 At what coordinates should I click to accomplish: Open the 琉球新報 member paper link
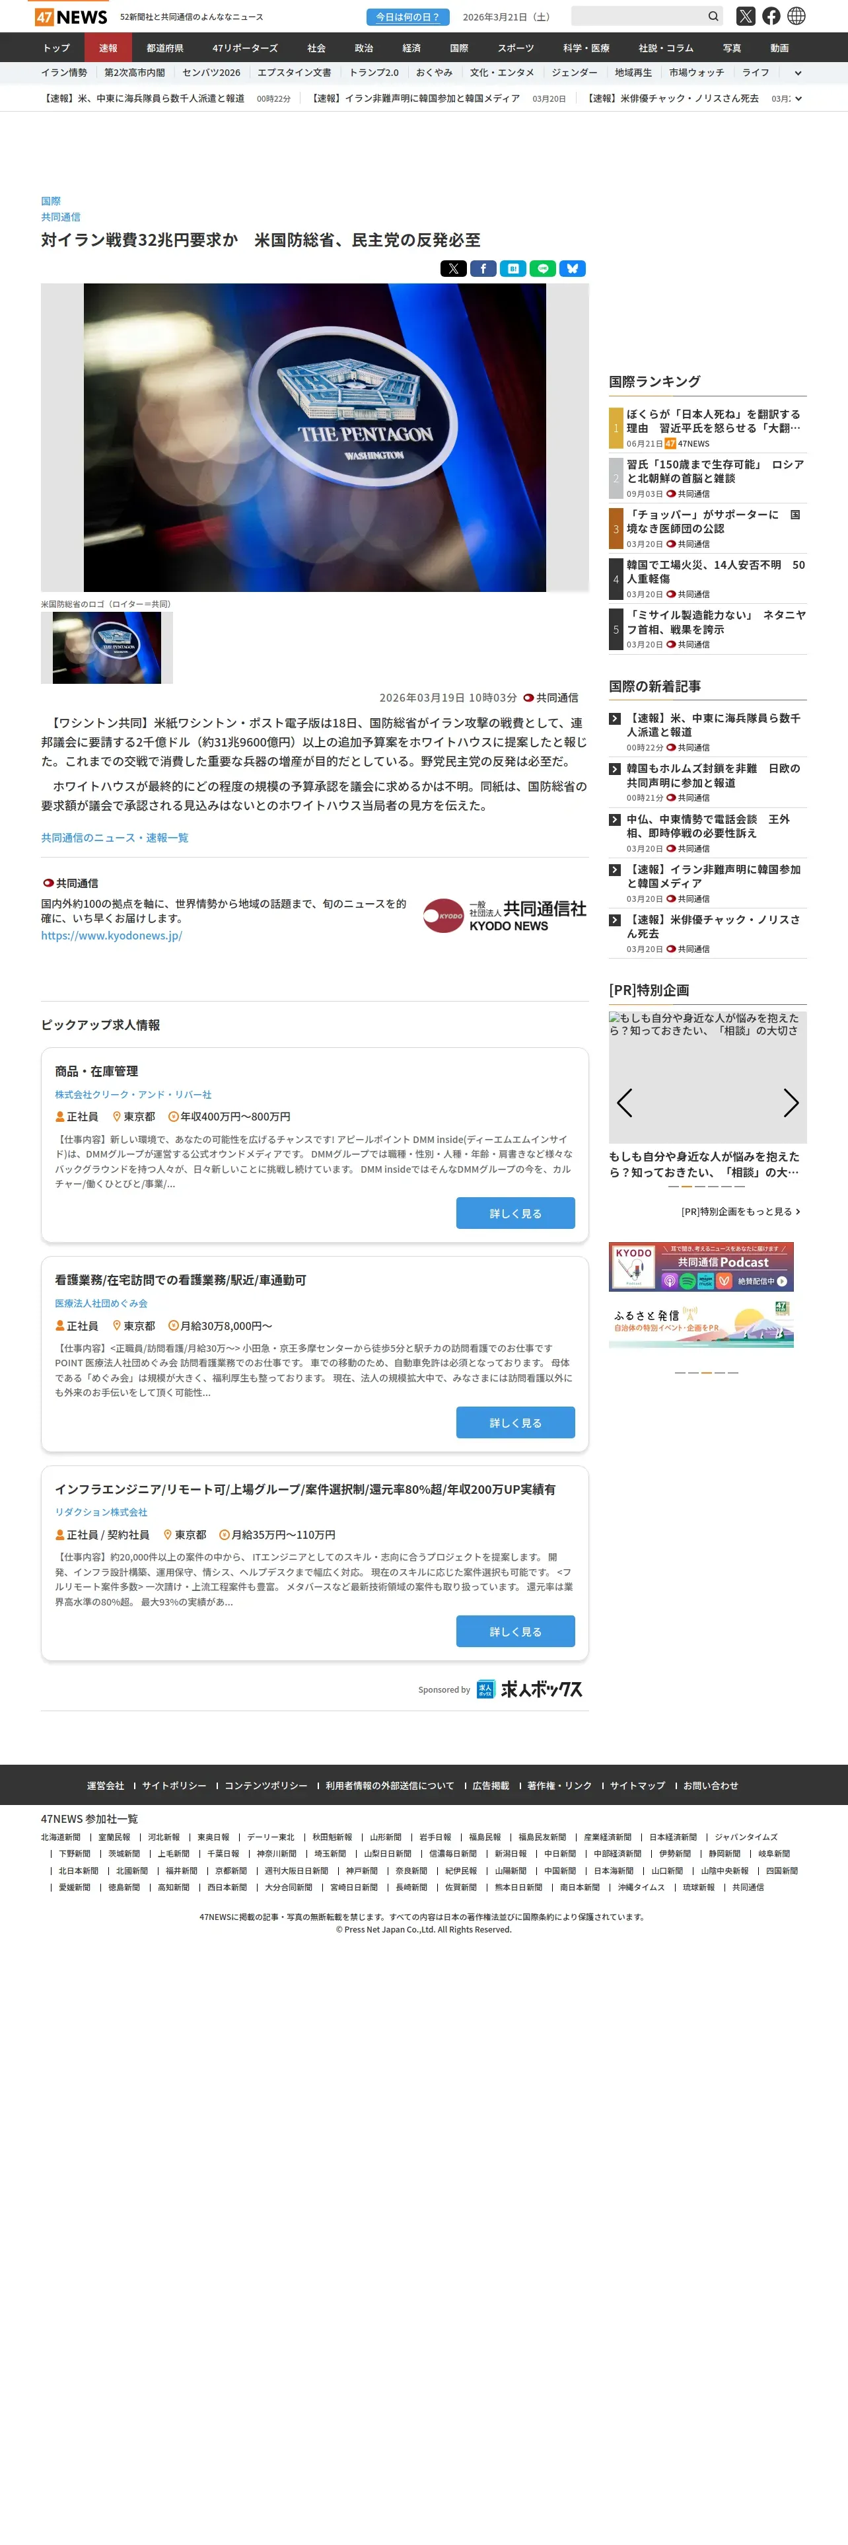698,1888
